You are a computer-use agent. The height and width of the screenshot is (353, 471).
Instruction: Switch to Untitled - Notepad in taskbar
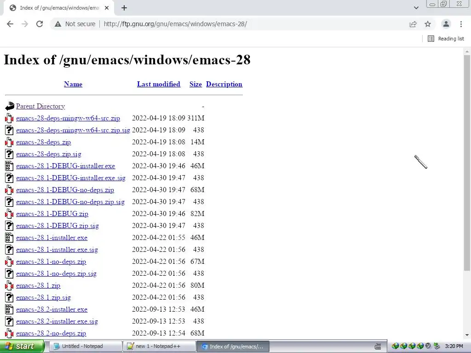86,346
